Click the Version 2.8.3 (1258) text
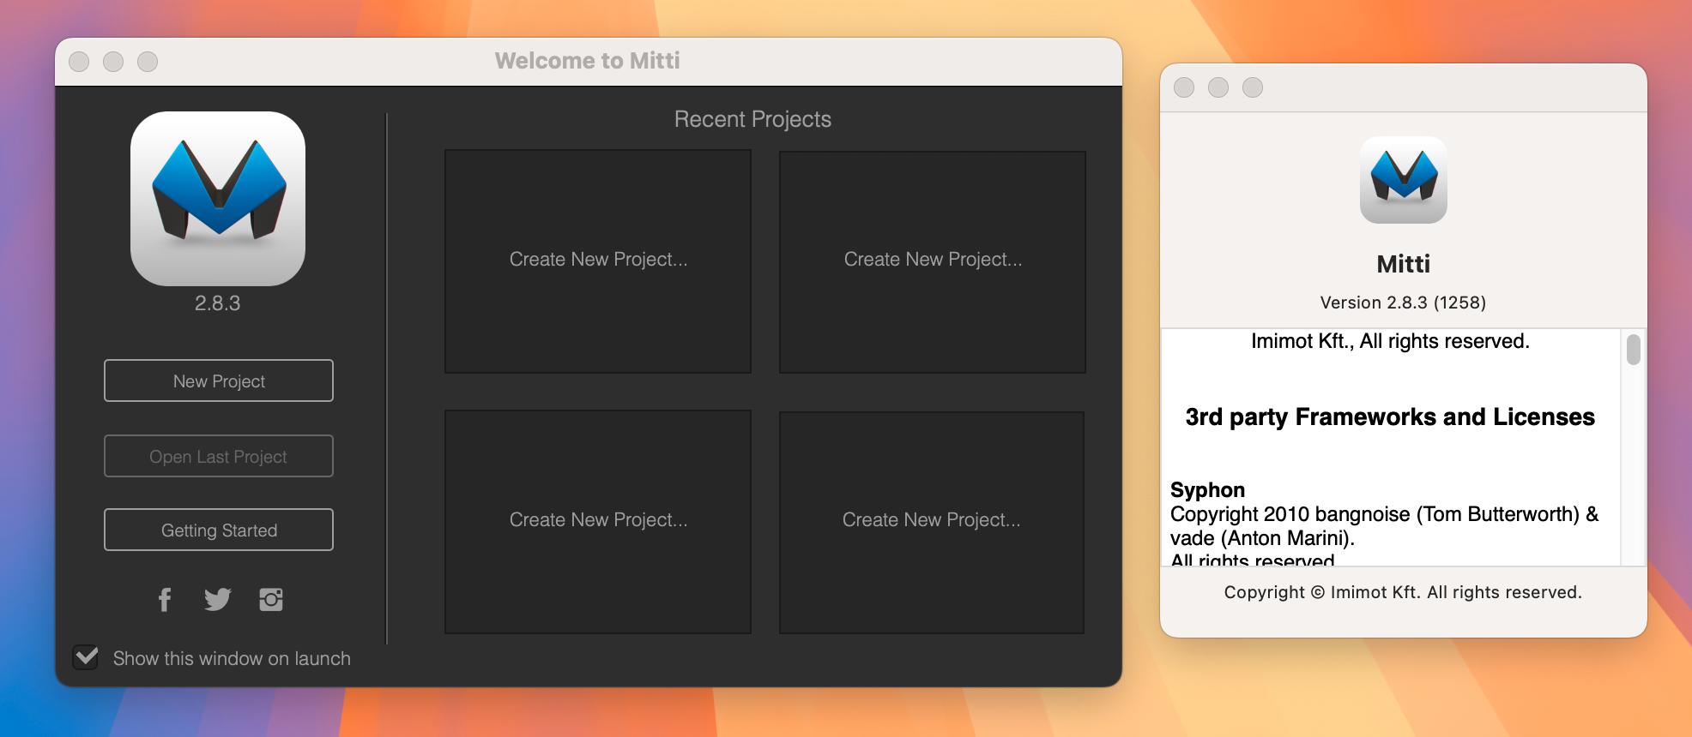The width and height of the screenshot is (1692, 737). (x=1403, y=303)
